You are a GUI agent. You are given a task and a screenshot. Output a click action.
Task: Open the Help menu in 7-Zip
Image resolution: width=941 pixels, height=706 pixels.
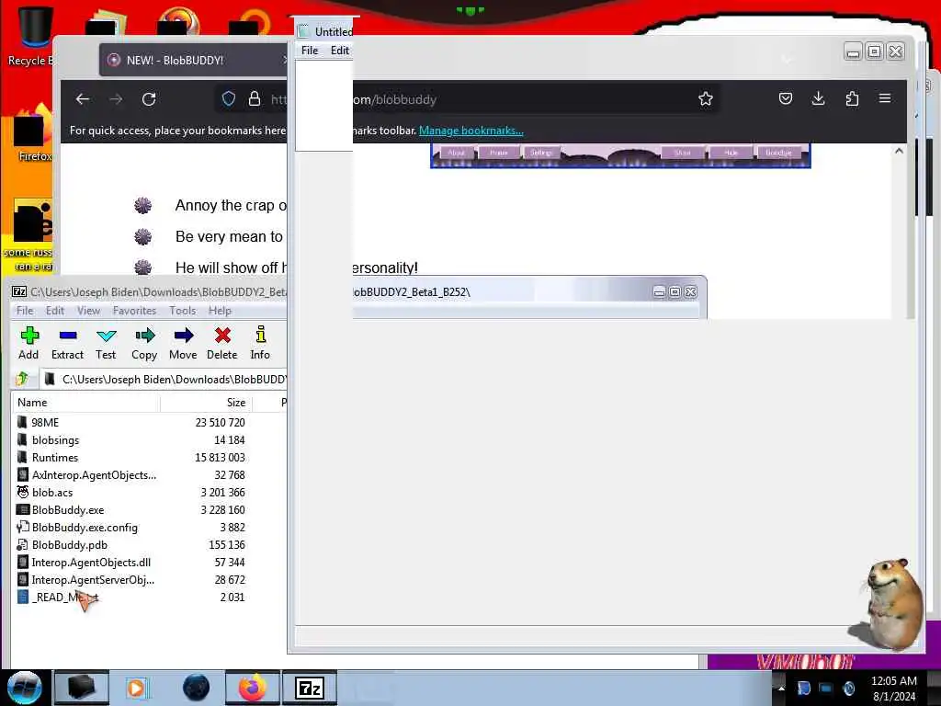(220, 311)
